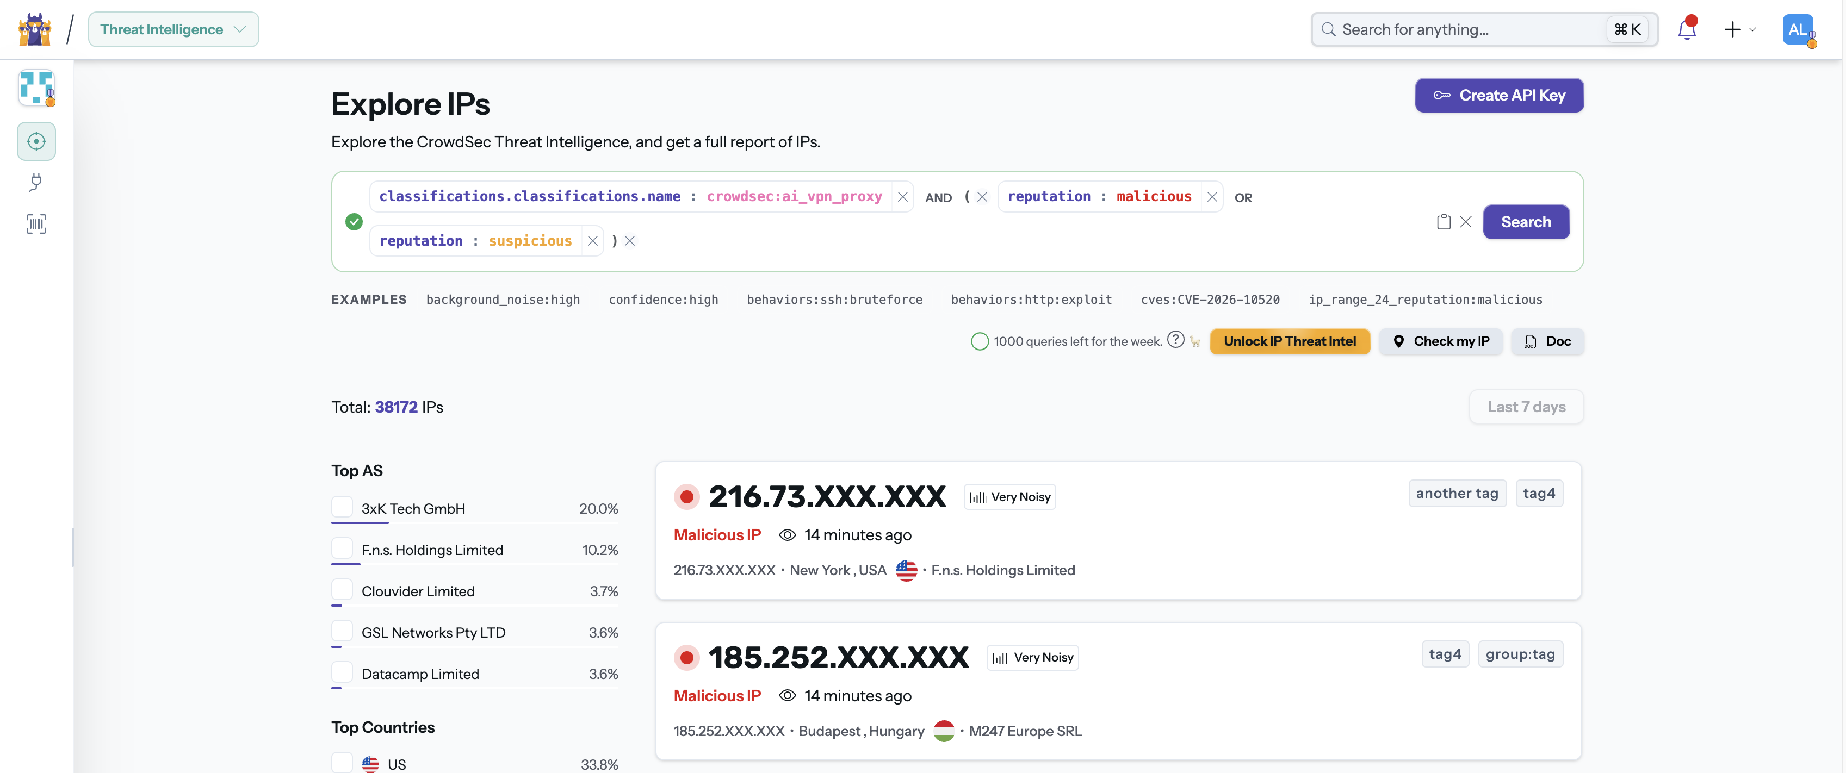The image size is (1846, 773).
Task: Click the OR operator in query
Action: [x=1243, y=198]
